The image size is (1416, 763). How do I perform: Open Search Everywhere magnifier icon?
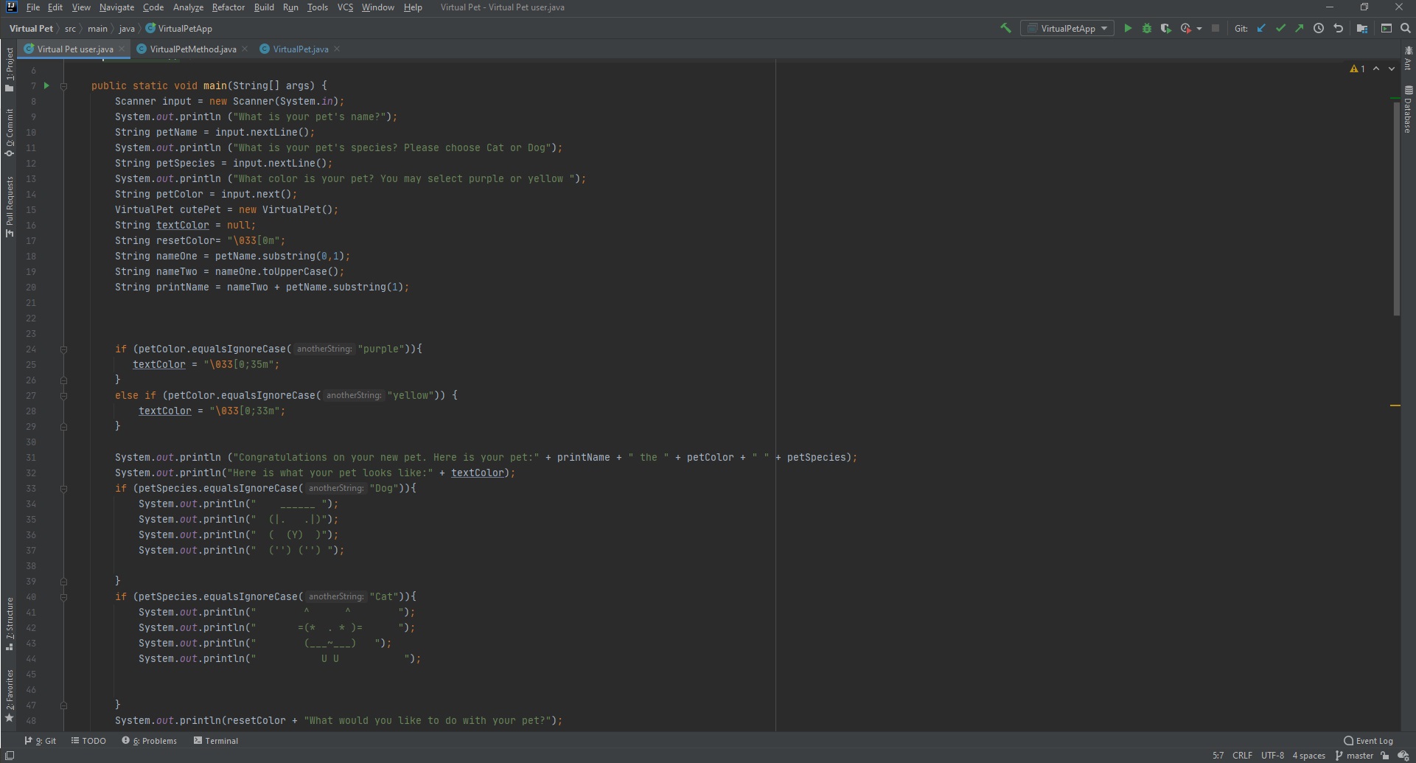[1405, 28]
